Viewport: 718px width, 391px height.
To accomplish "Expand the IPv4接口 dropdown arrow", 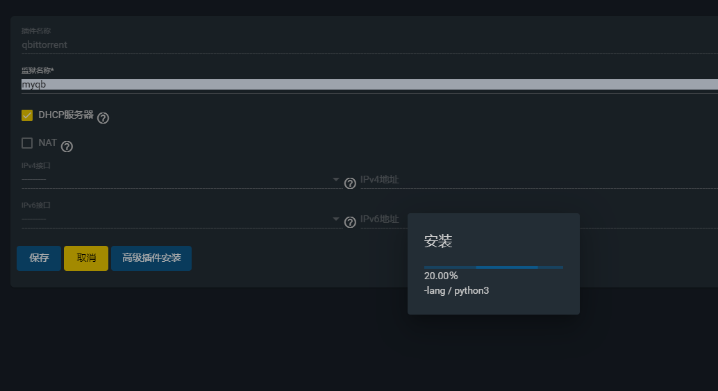I will (335, 179).
